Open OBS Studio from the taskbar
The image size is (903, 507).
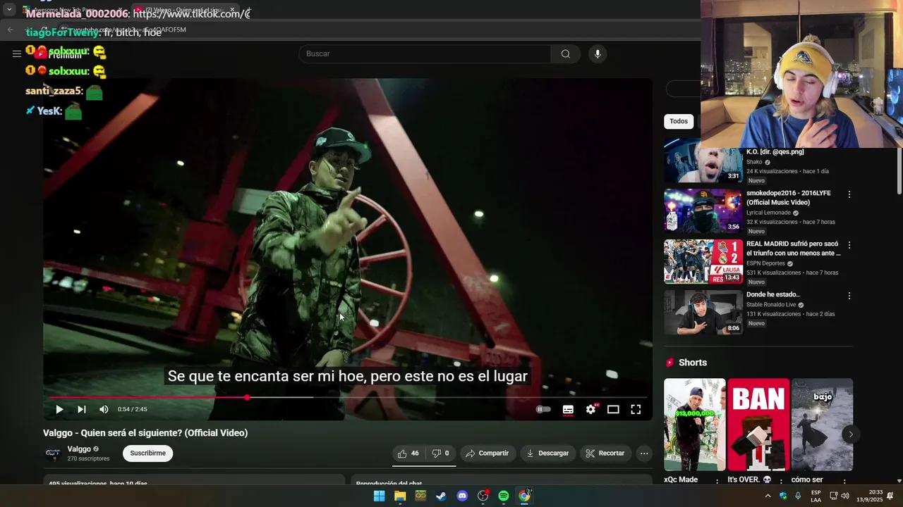(x=483, y=496)
